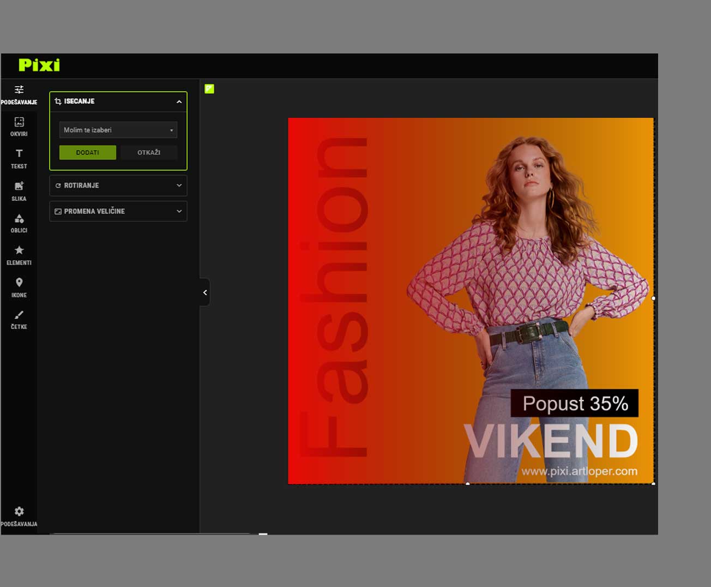Click the Pixi logo
This screenshot has height=587, width=711.
[x=39, y=65]
